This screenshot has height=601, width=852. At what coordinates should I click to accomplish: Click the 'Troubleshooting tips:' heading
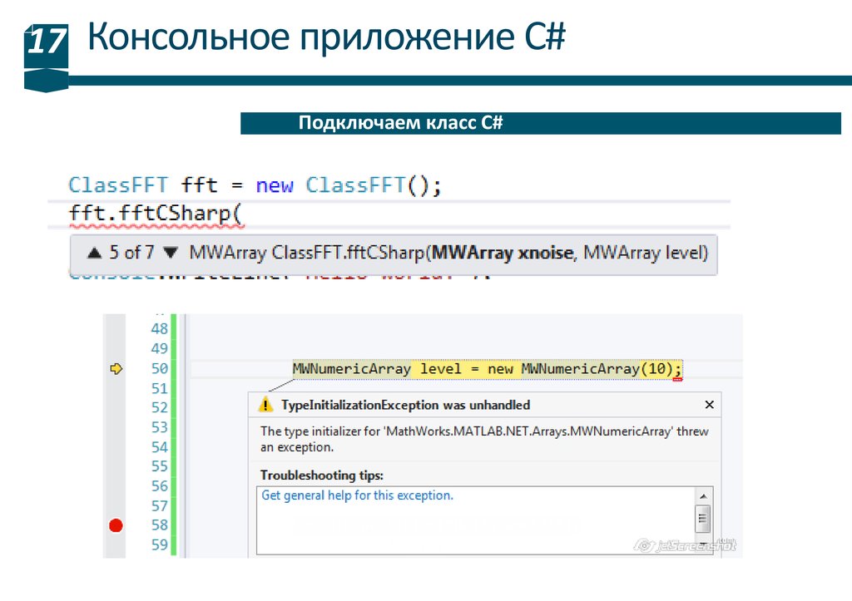click(321, 475)
